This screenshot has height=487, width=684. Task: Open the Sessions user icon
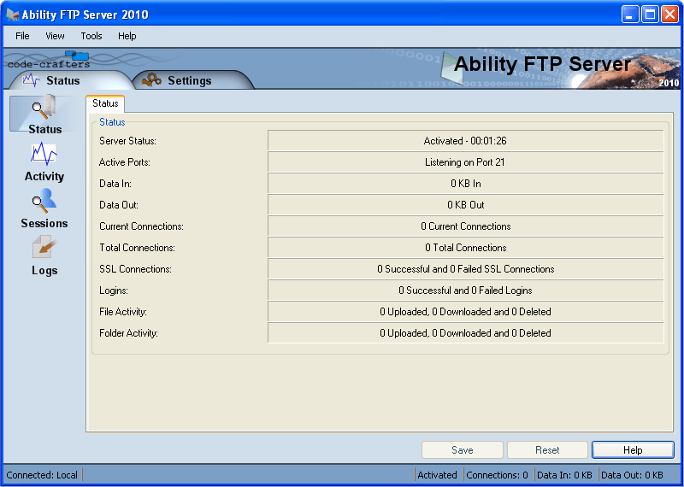pos(44,201)
